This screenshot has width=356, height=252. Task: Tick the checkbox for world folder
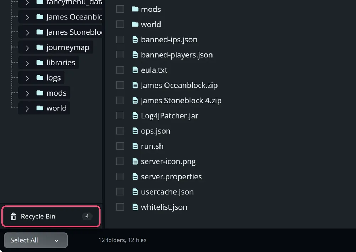pos(120,24)
